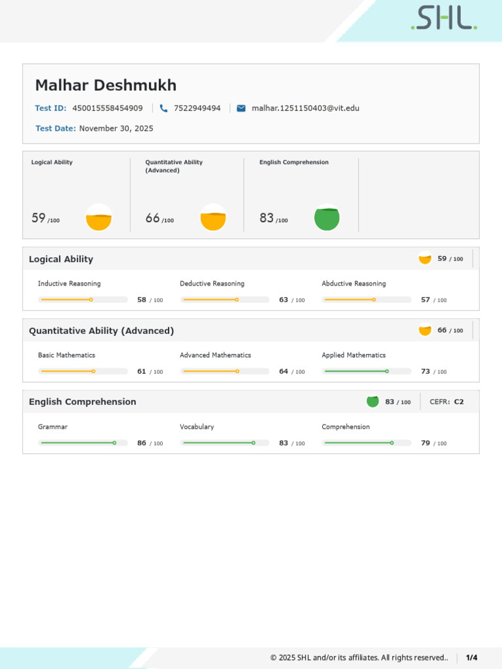Select the phone number 7522949494
This screenshot has height=669, width=502.
click(197, 108)
